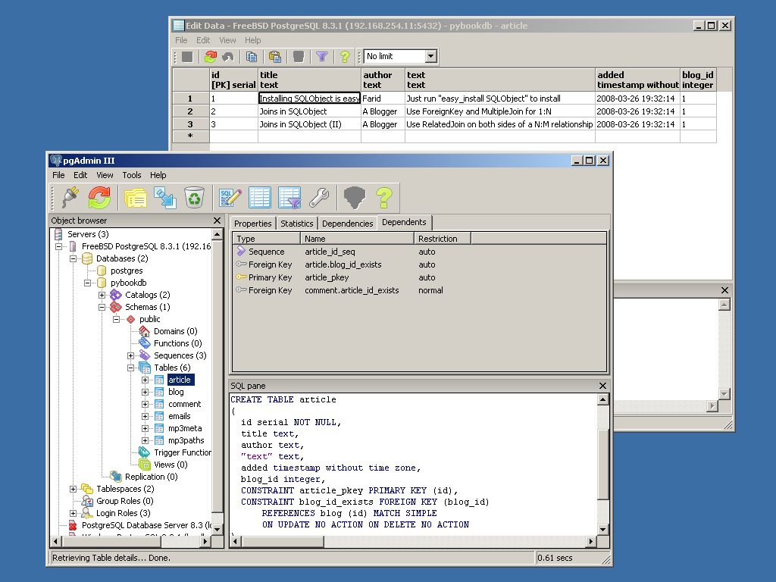Open sort/filter funnel in Edit Data
The image size is (776, 582).
click(x=321, y=57)
